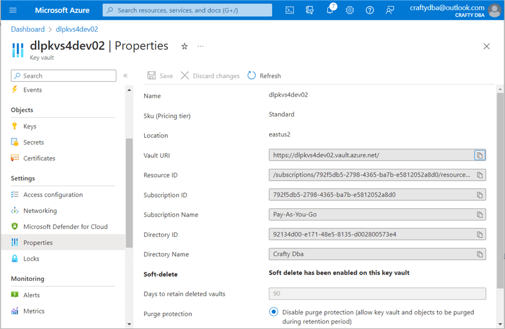Click the Subscription ID text field
505x329 pixels.
click(x=371, y=195)
